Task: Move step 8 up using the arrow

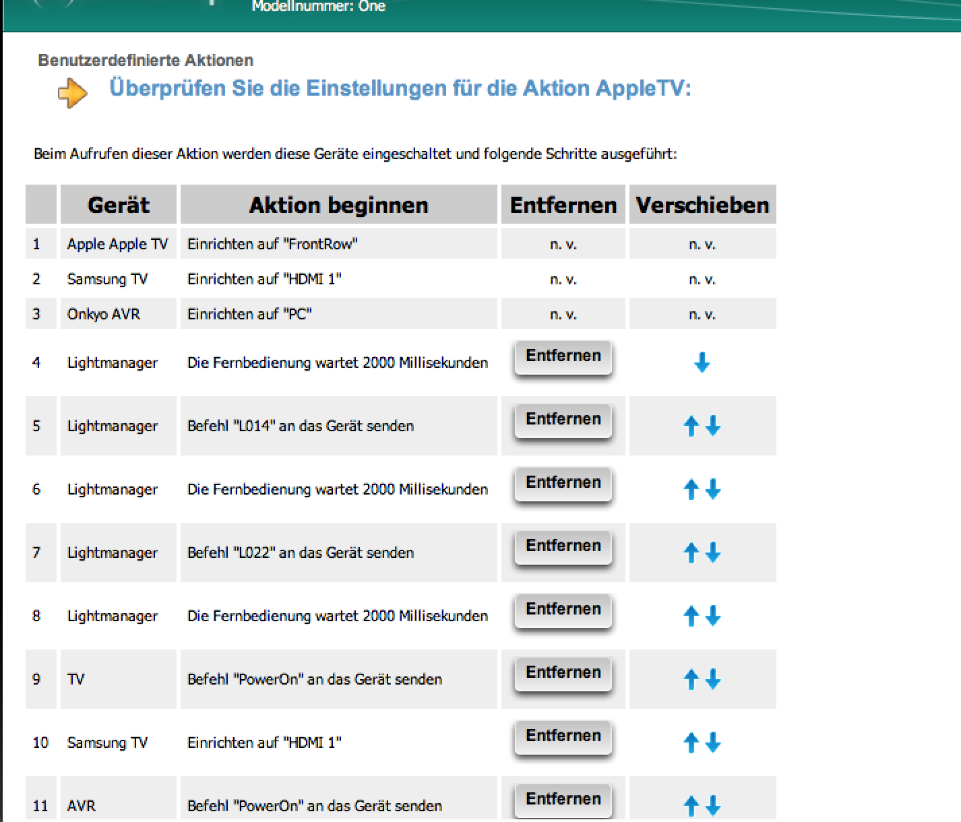Action: click(691, 616)
